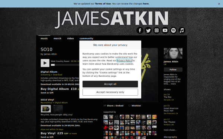Image resolution: width=223 pixels, height=139 pixels.
Task: Click the West Country Raver track title
Action: [60, 61]
